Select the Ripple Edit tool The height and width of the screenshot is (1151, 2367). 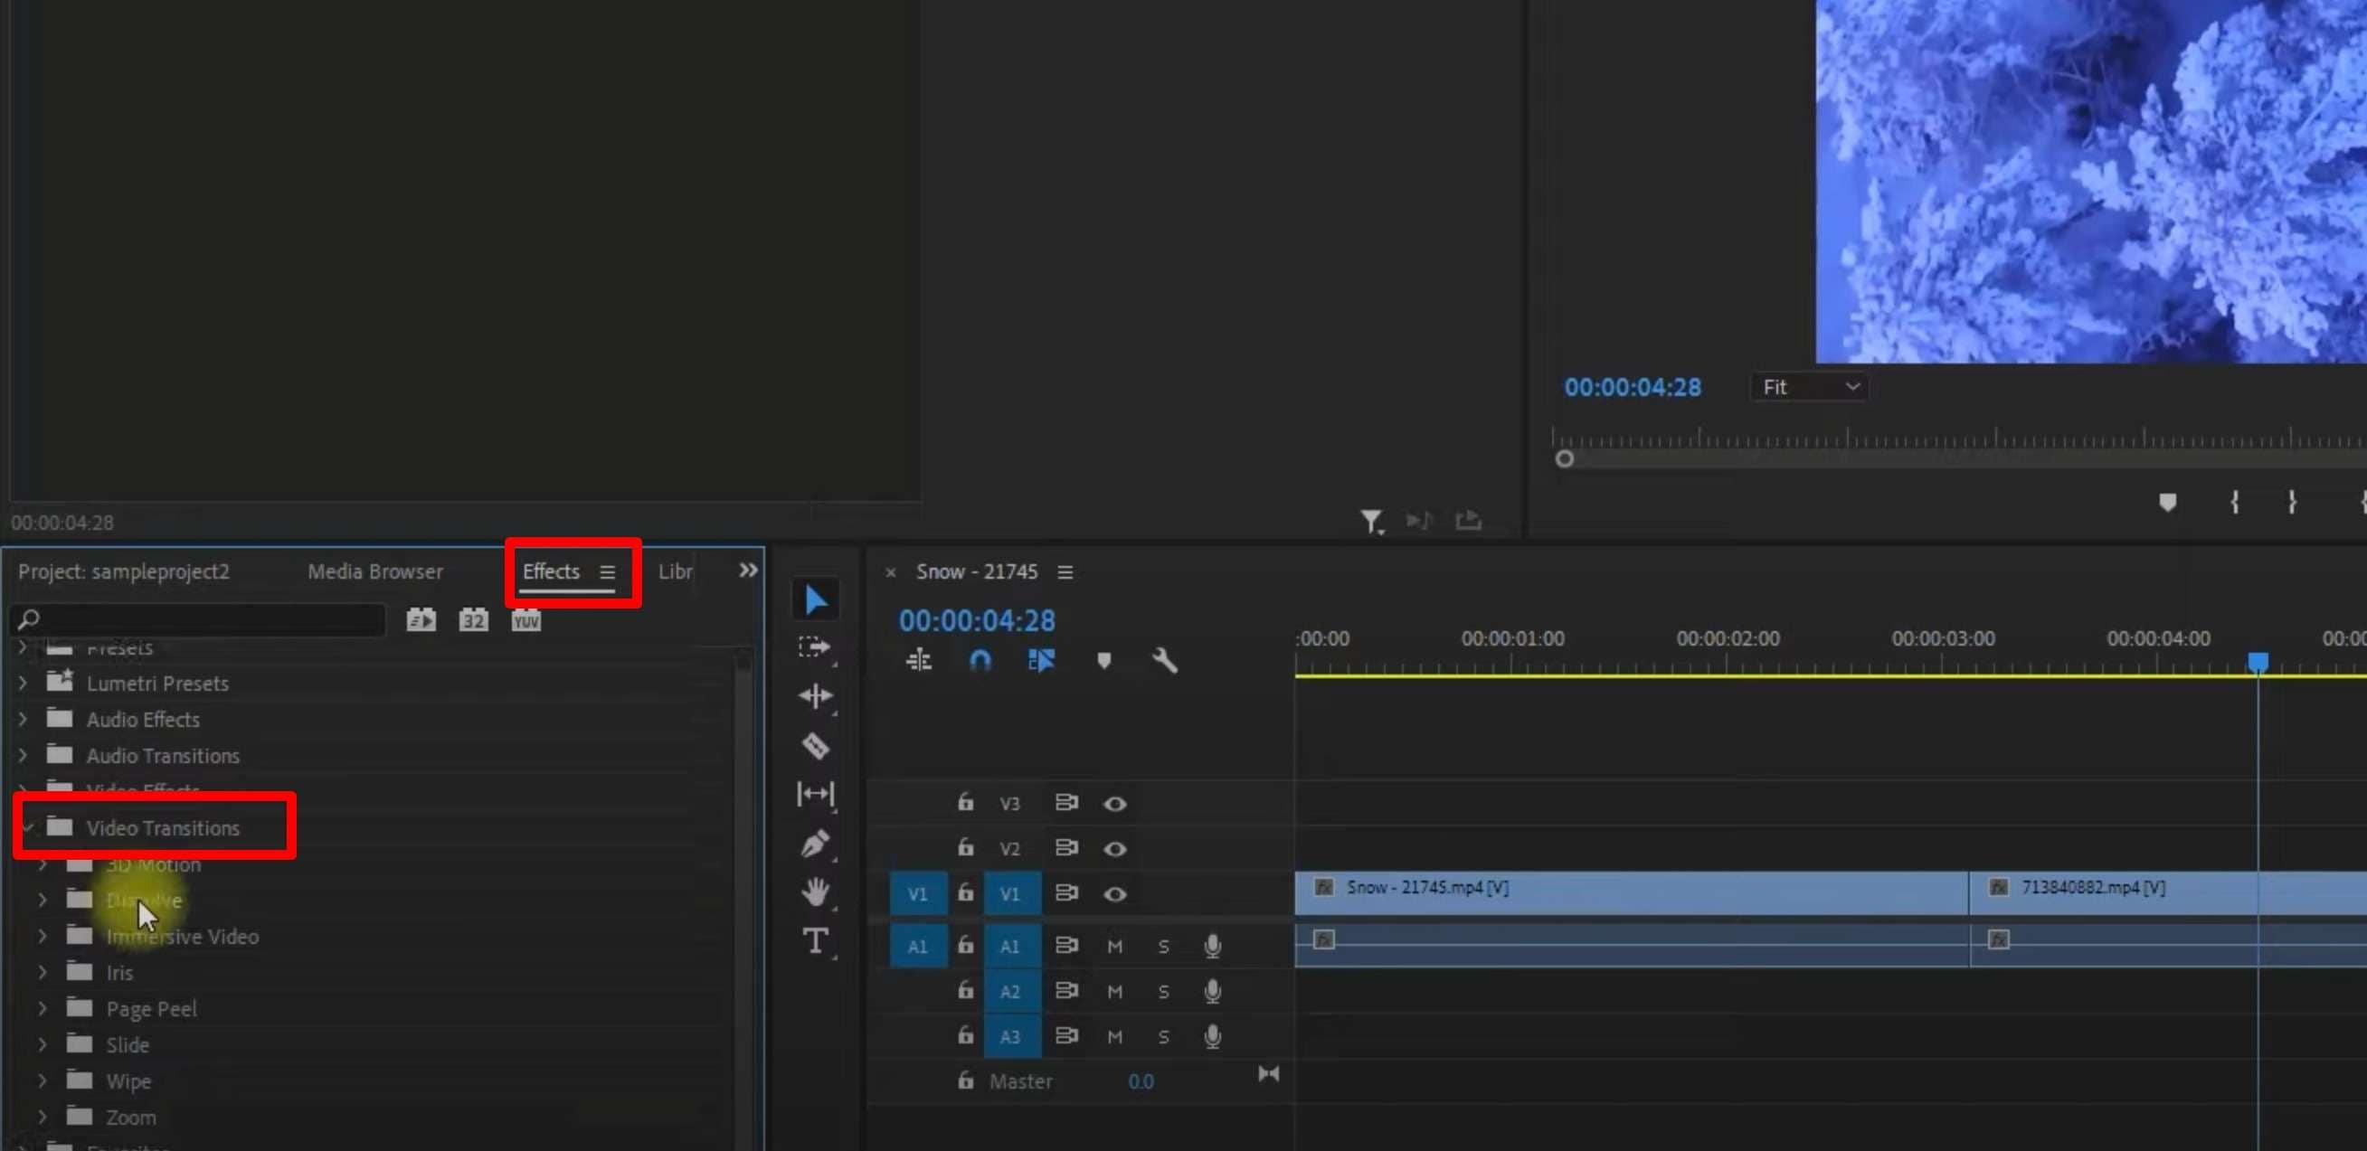(815, 695)
